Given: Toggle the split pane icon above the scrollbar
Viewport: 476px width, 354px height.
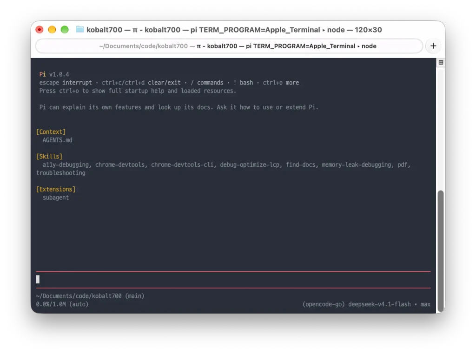Looking at the screenshot, I should tap(441, 63).
